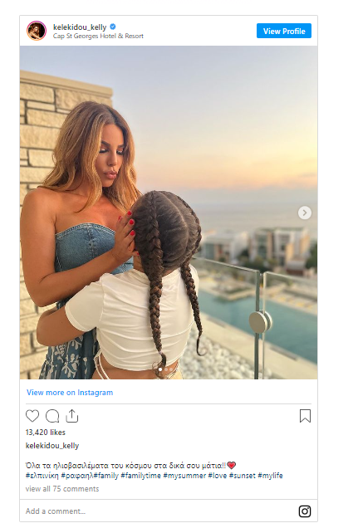
Task: Share the post using the upload arrow icon
Action: click(x=72, y=416)
